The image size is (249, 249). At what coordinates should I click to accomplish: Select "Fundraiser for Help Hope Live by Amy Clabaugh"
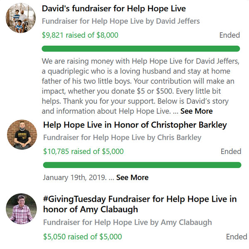[x=127, y=222]
